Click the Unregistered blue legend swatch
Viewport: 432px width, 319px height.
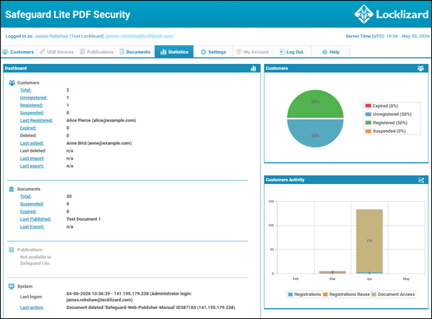click(368, 114)
